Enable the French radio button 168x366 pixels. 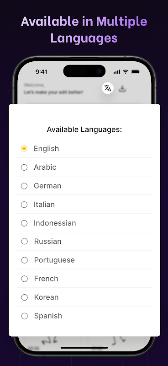(x=25, y=279)
